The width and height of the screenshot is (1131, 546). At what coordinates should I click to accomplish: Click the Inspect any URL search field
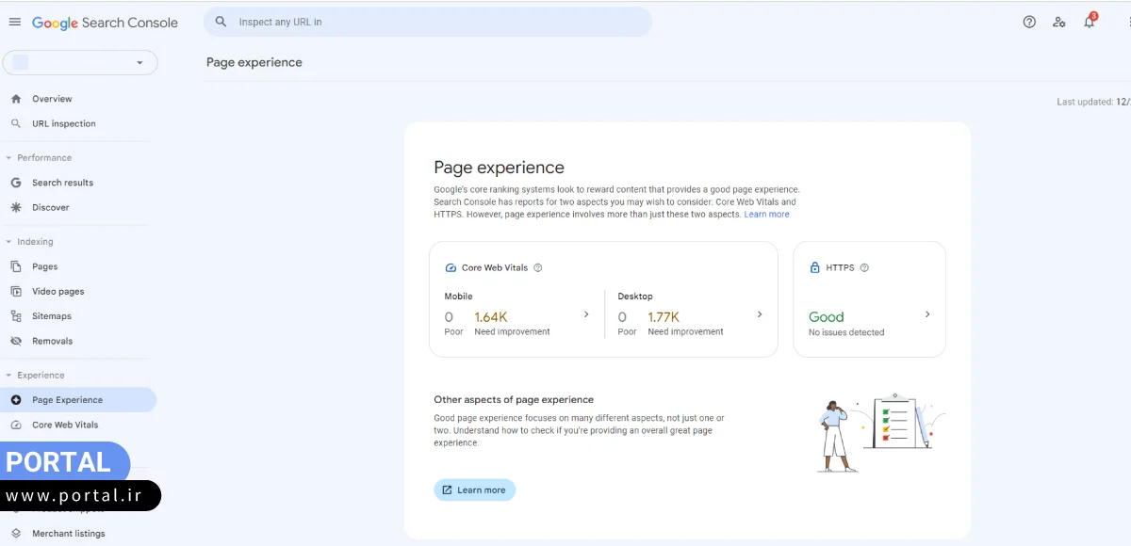pos(434,22)
